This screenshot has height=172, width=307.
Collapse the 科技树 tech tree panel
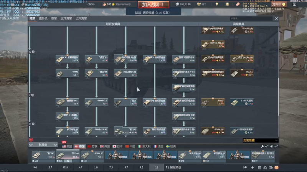tap(43, 145)
